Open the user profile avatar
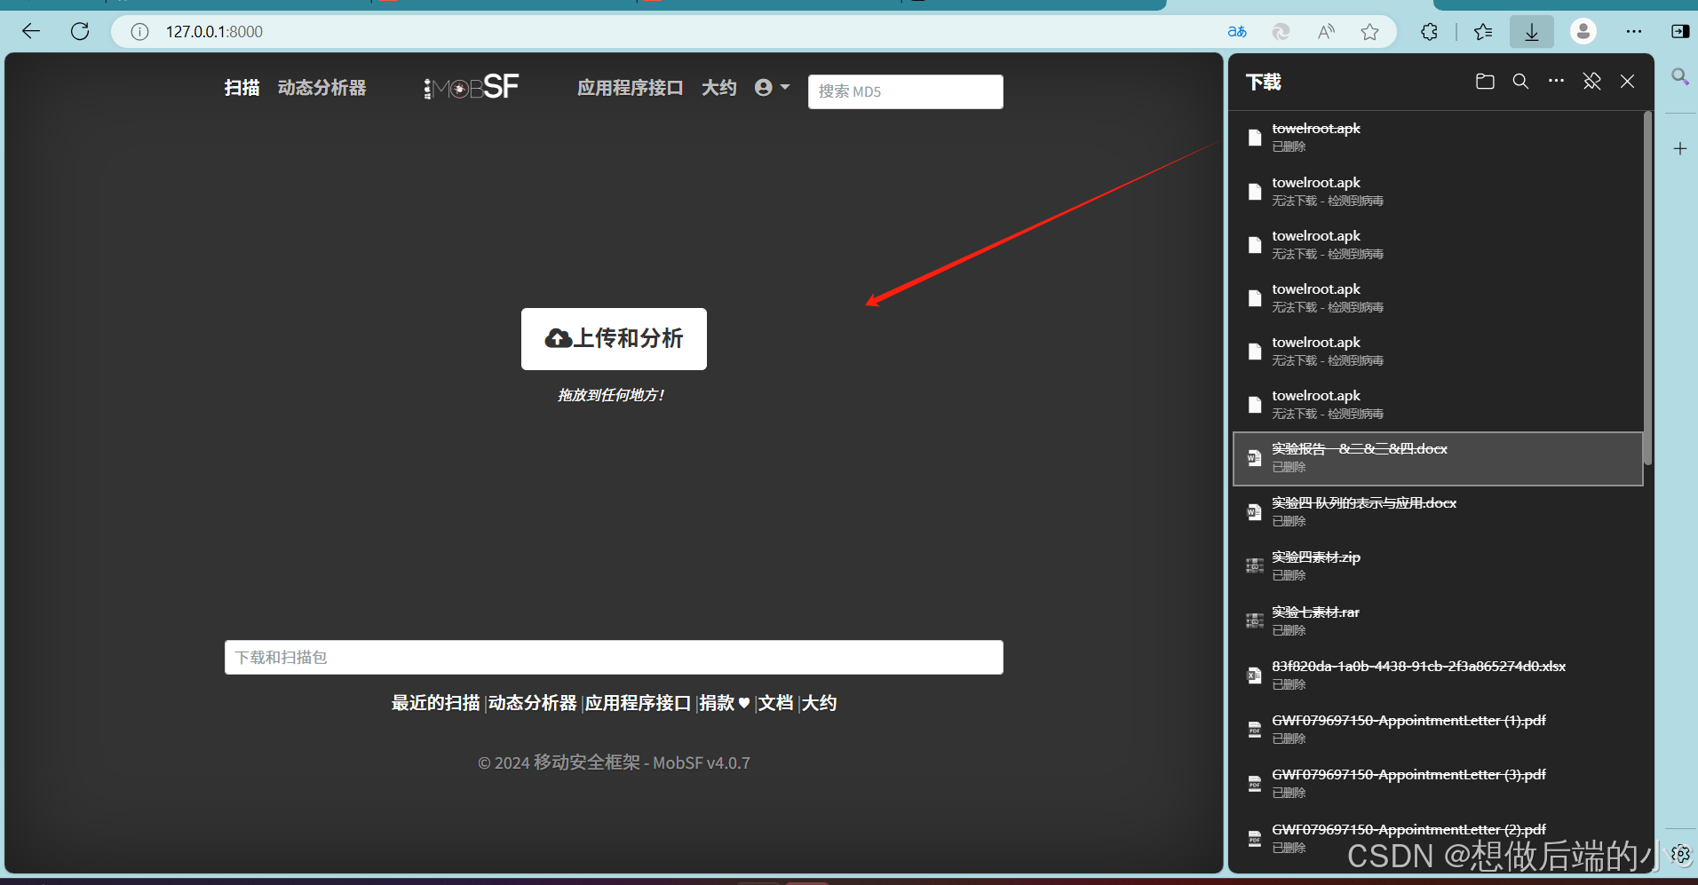 point(1583,31)
